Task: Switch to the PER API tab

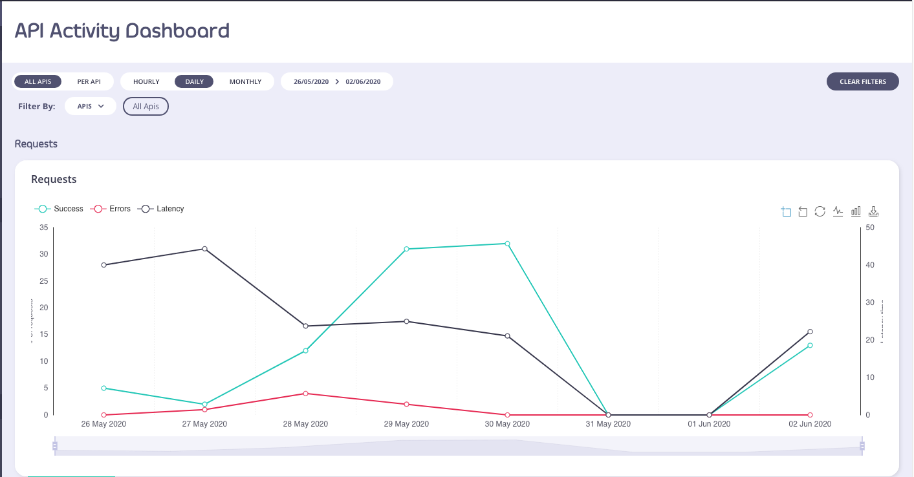Action: [90, 81]
